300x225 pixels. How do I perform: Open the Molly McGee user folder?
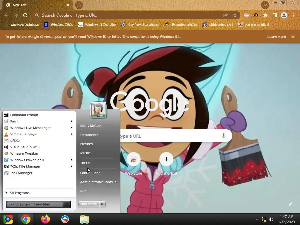tap(90, 126)
